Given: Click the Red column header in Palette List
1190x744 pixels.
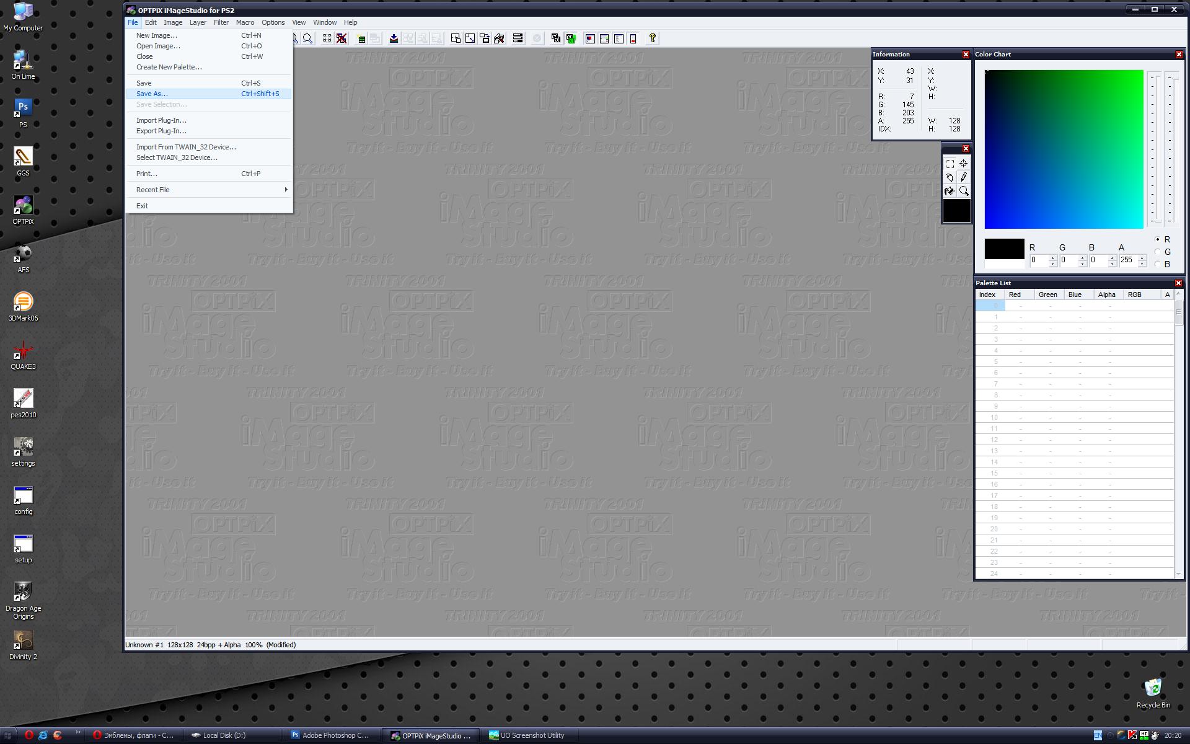Looking at the screenshot, I should click(1020, 294).
